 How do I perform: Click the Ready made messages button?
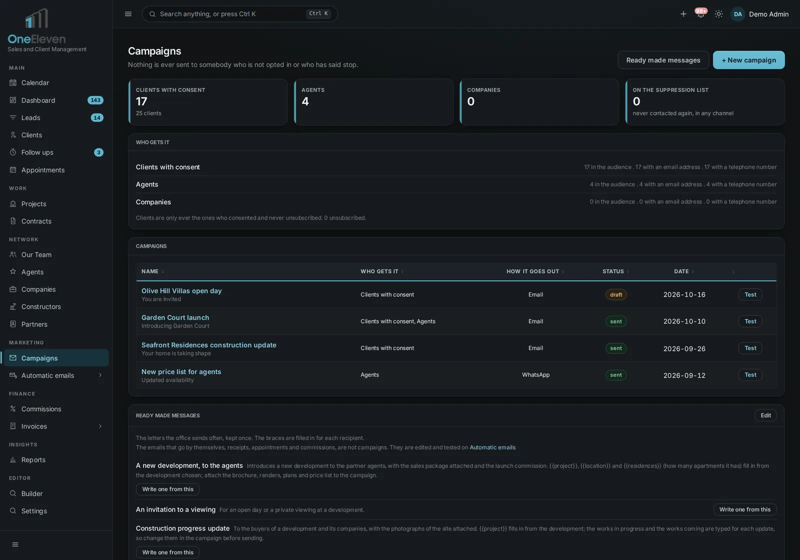point(663,60)
